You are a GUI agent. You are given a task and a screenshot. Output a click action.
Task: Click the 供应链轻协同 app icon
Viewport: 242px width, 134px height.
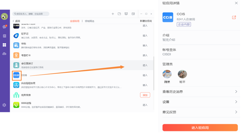click(16, 85)
